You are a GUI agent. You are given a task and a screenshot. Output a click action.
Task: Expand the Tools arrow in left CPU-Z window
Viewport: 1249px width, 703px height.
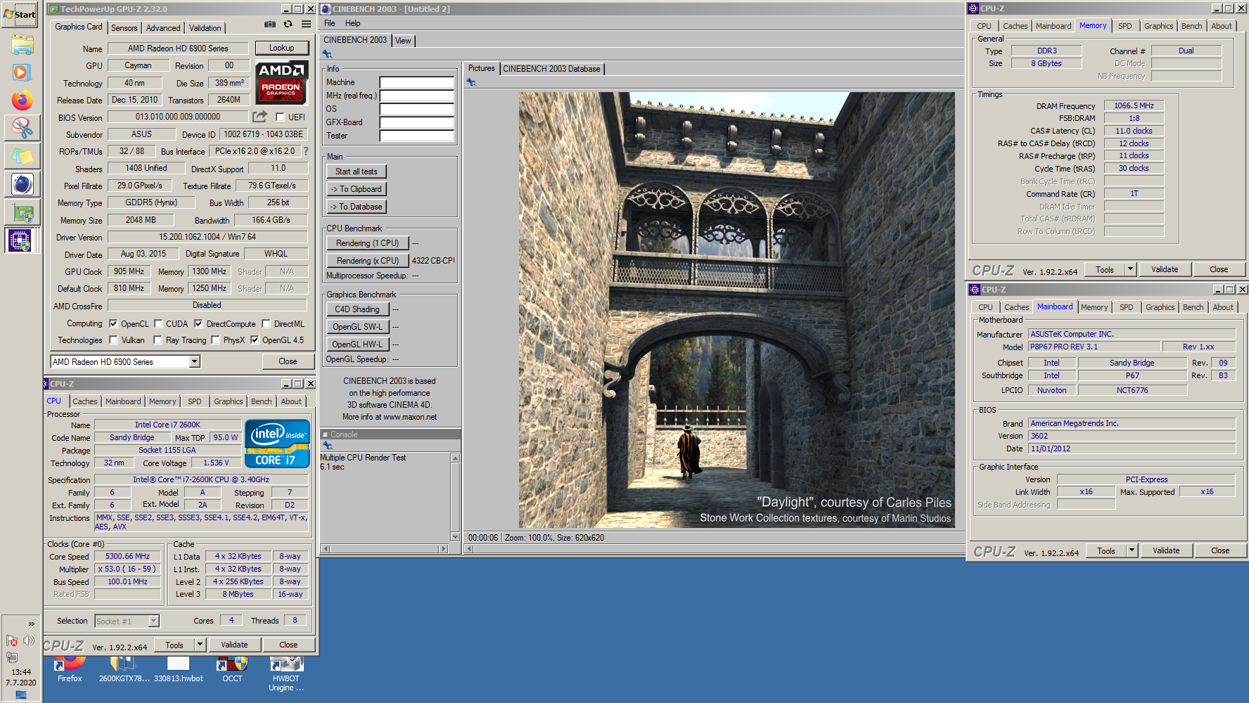(x=200, y=645)
